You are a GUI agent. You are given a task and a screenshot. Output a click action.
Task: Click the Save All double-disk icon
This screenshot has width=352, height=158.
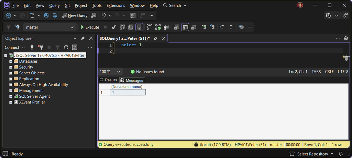coord(55,15)
